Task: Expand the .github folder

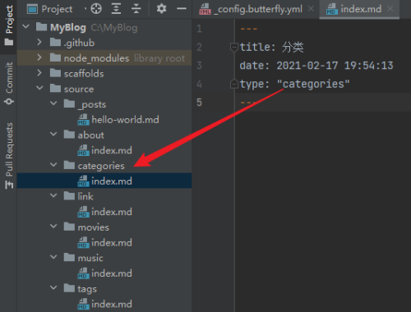Action: pos(39,42)
